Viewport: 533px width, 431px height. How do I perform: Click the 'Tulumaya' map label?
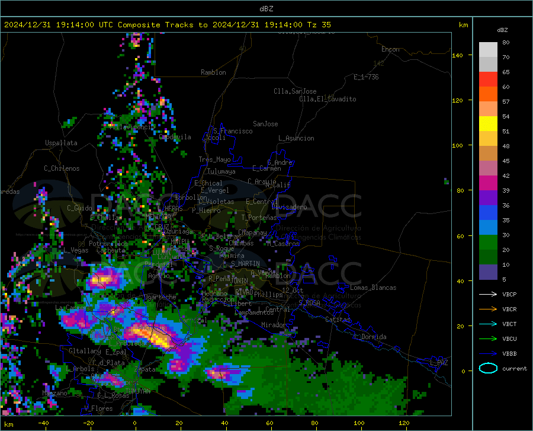click(x=221, y=171)
